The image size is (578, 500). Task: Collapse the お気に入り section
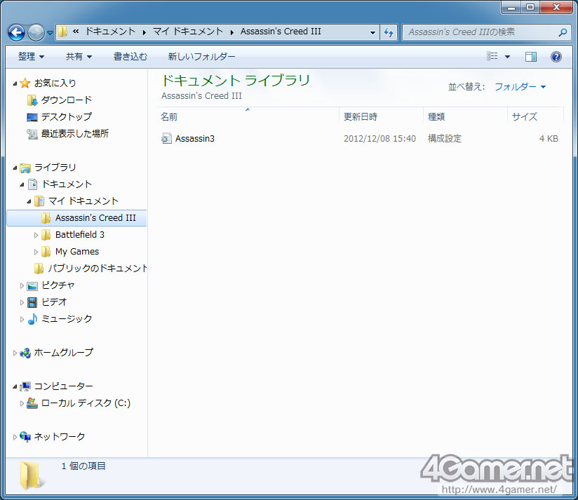(x=15, y=83)
